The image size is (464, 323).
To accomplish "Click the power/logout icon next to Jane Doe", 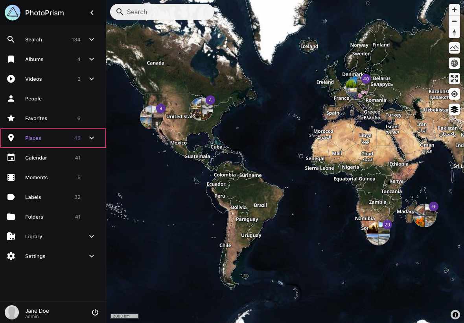I will pyautogui.click(x=95, y=312).
